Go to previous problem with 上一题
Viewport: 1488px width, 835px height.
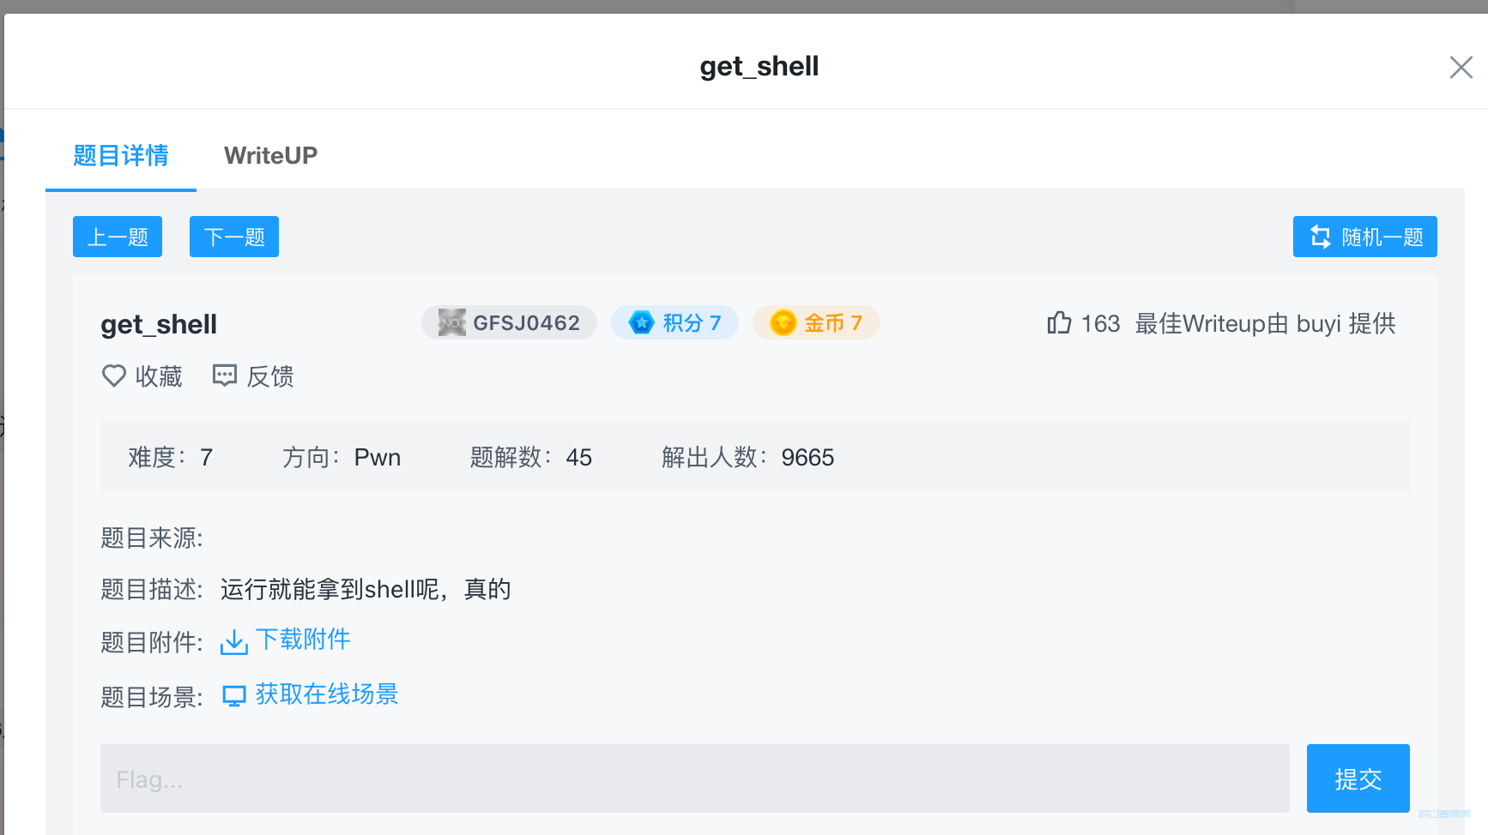click(x=118, y=237)
